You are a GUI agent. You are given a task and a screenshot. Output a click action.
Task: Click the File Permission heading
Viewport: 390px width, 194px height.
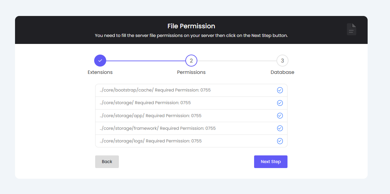pyautogui.click(x=191, y=26)
